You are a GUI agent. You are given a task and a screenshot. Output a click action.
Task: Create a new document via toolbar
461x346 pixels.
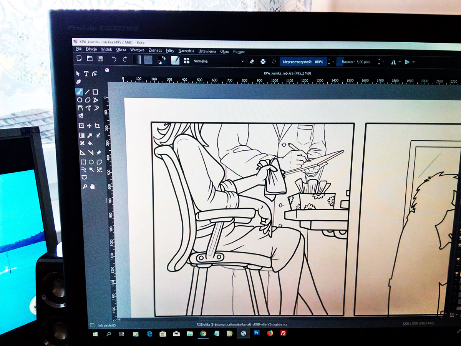click(x=79, y=59)
